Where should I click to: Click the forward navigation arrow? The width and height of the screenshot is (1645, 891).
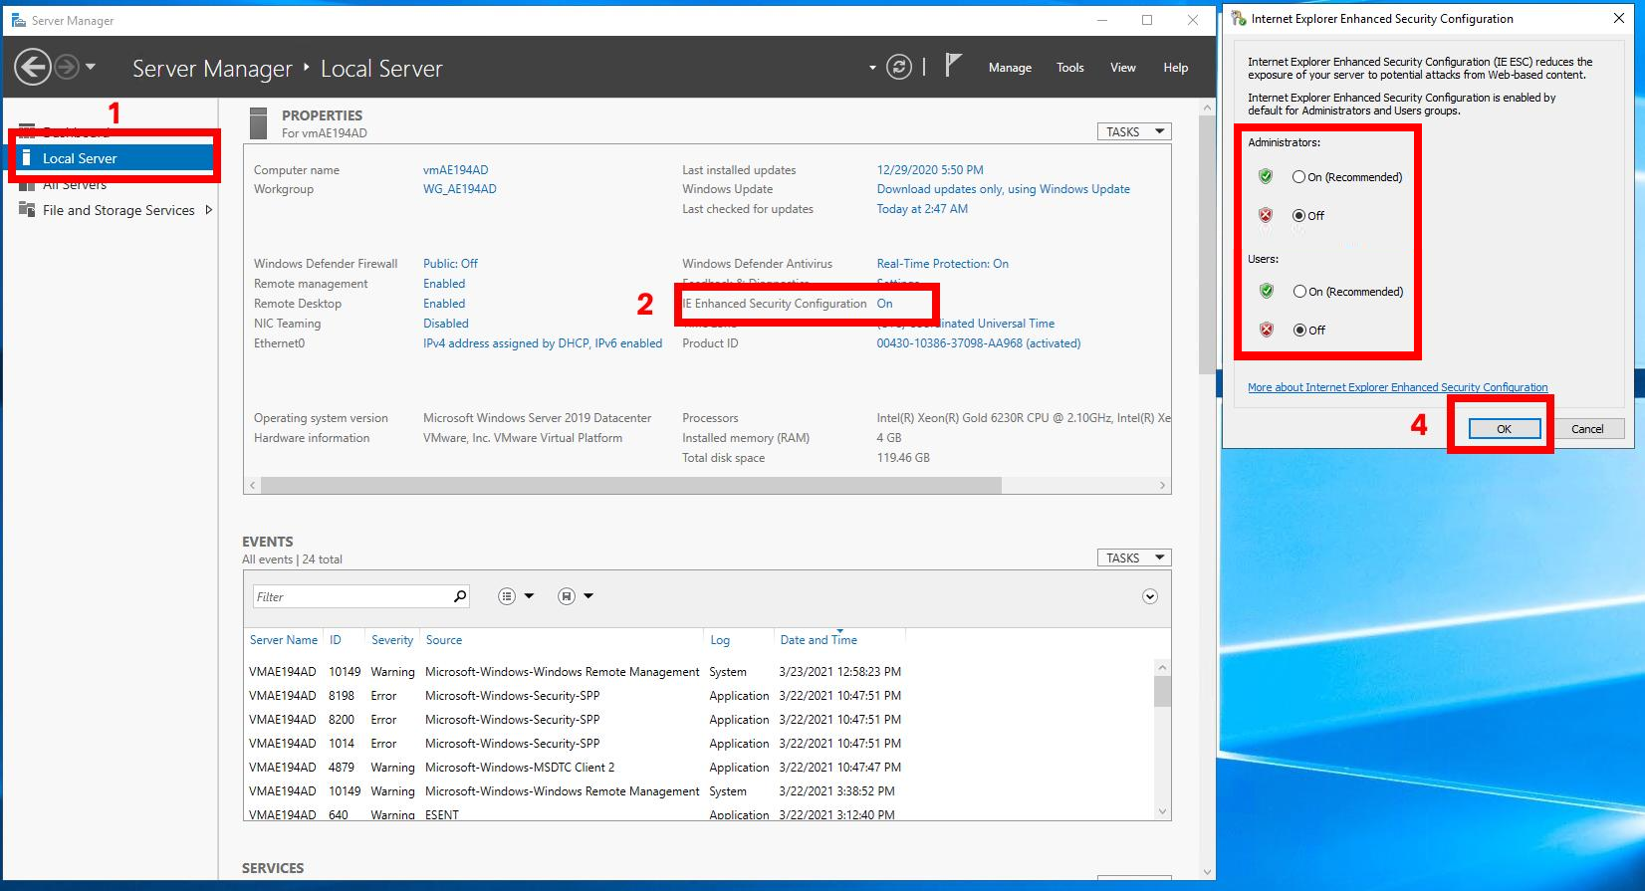pos(67,68)
